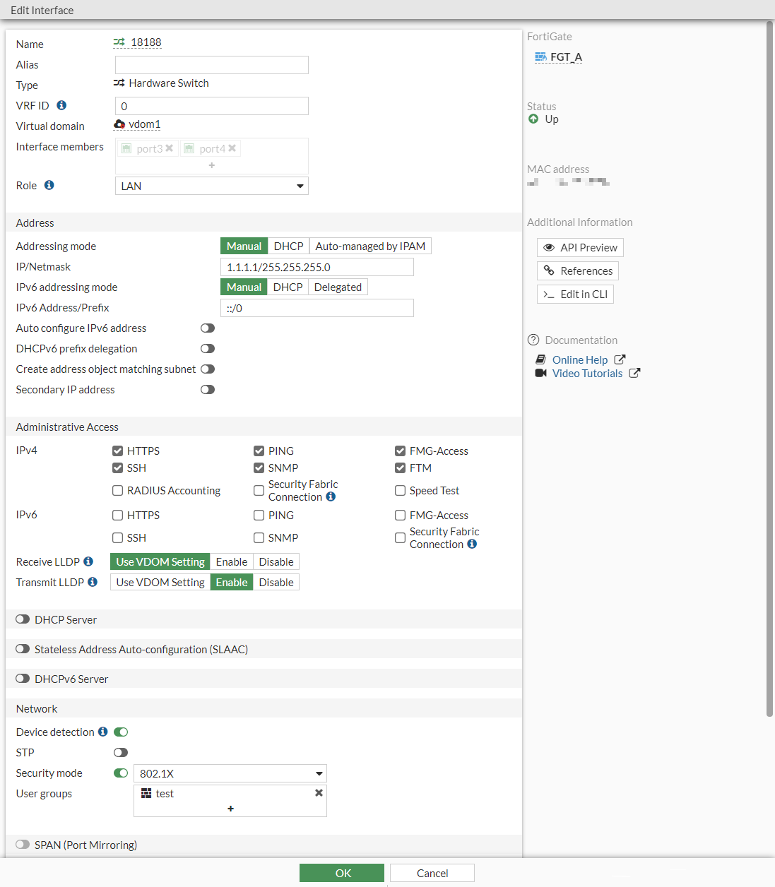Open the API Preview

point(579,247)
